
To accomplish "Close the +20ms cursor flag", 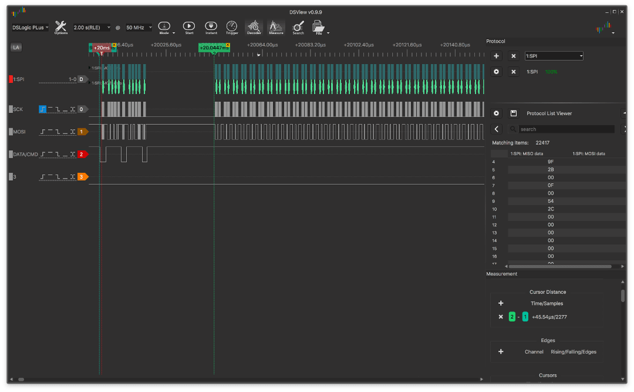I will pos(114,45).
